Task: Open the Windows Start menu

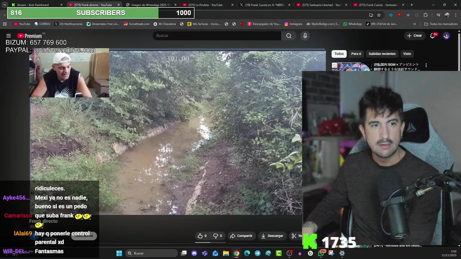Action: tap(119, 253)
